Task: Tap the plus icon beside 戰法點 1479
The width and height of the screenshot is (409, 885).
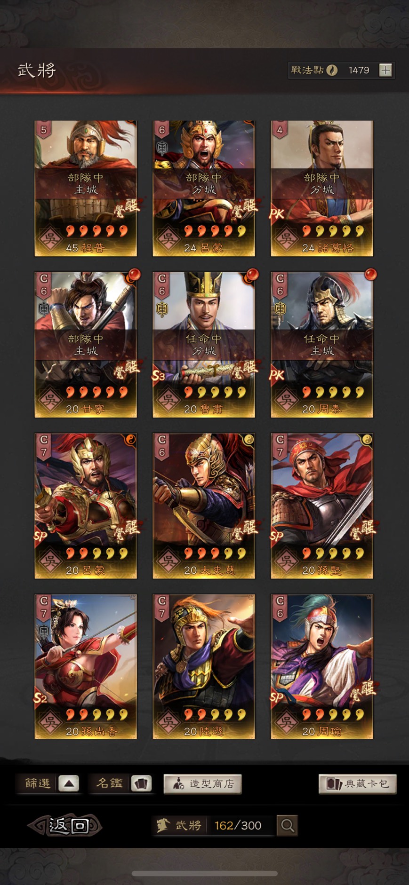Action: pyautogui.click(x=385, y=71)
